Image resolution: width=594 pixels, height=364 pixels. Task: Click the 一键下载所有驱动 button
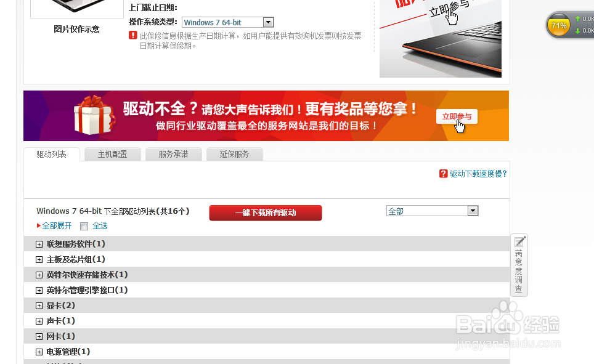[266, 213]
